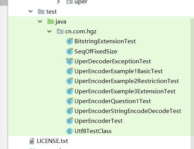Click the UperDecoderExceptionTest class icon
The width and height of the screenshot is (194, 149).
coord(70,61)
